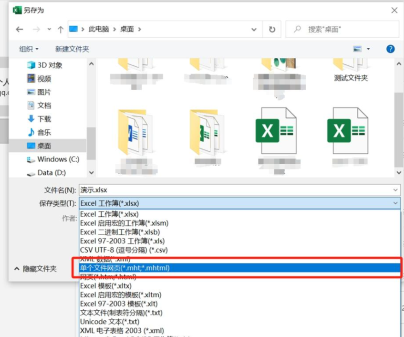Click the 文件名 input showing 演示.xlsx
404x337 pixels.
pos(239,190)
